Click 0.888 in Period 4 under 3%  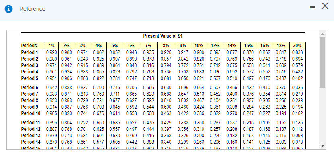pos(83,72)
